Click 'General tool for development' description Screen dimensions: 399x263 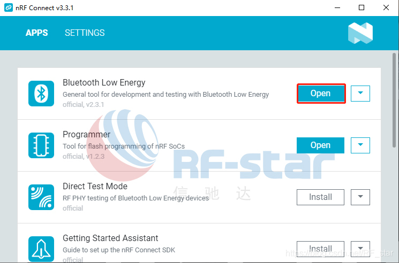tap(165, 95)
